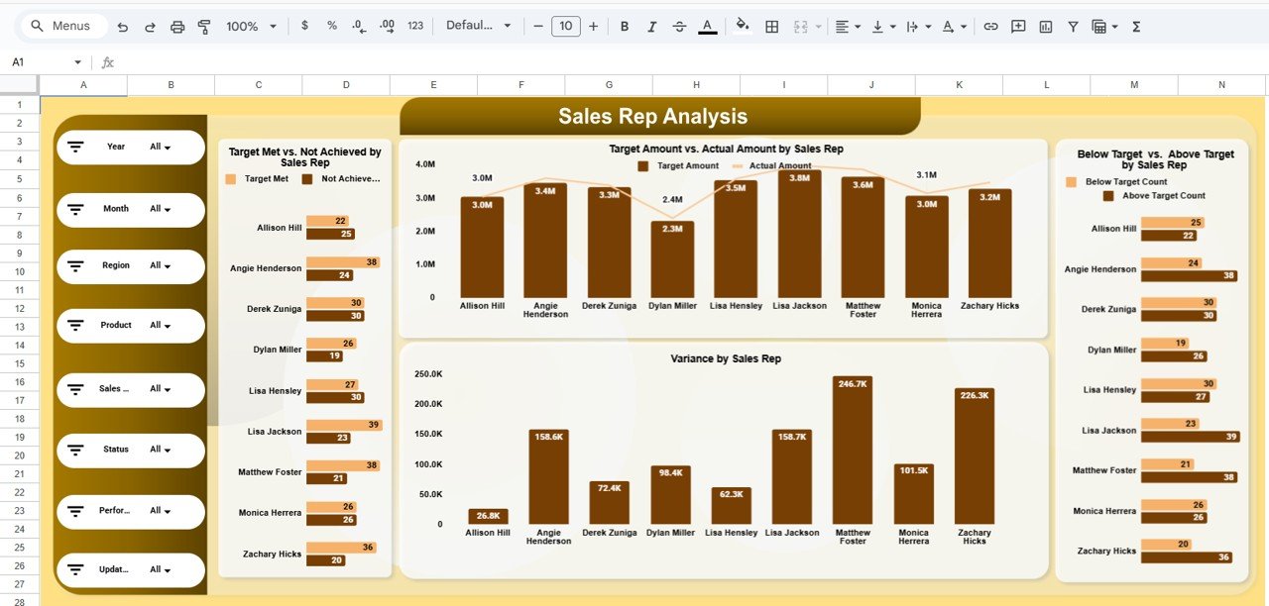This screenshot has height=606, width=1269.
Task: Open the Year filter dropdown
Action: click(x=130, y=146)
